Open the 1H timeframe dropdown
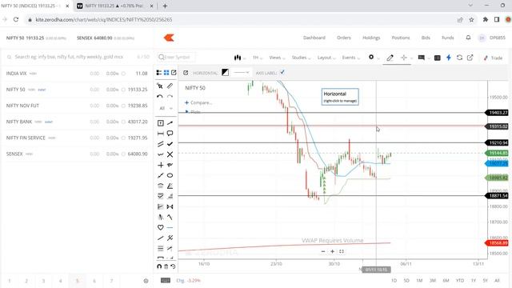 (258, 58)
